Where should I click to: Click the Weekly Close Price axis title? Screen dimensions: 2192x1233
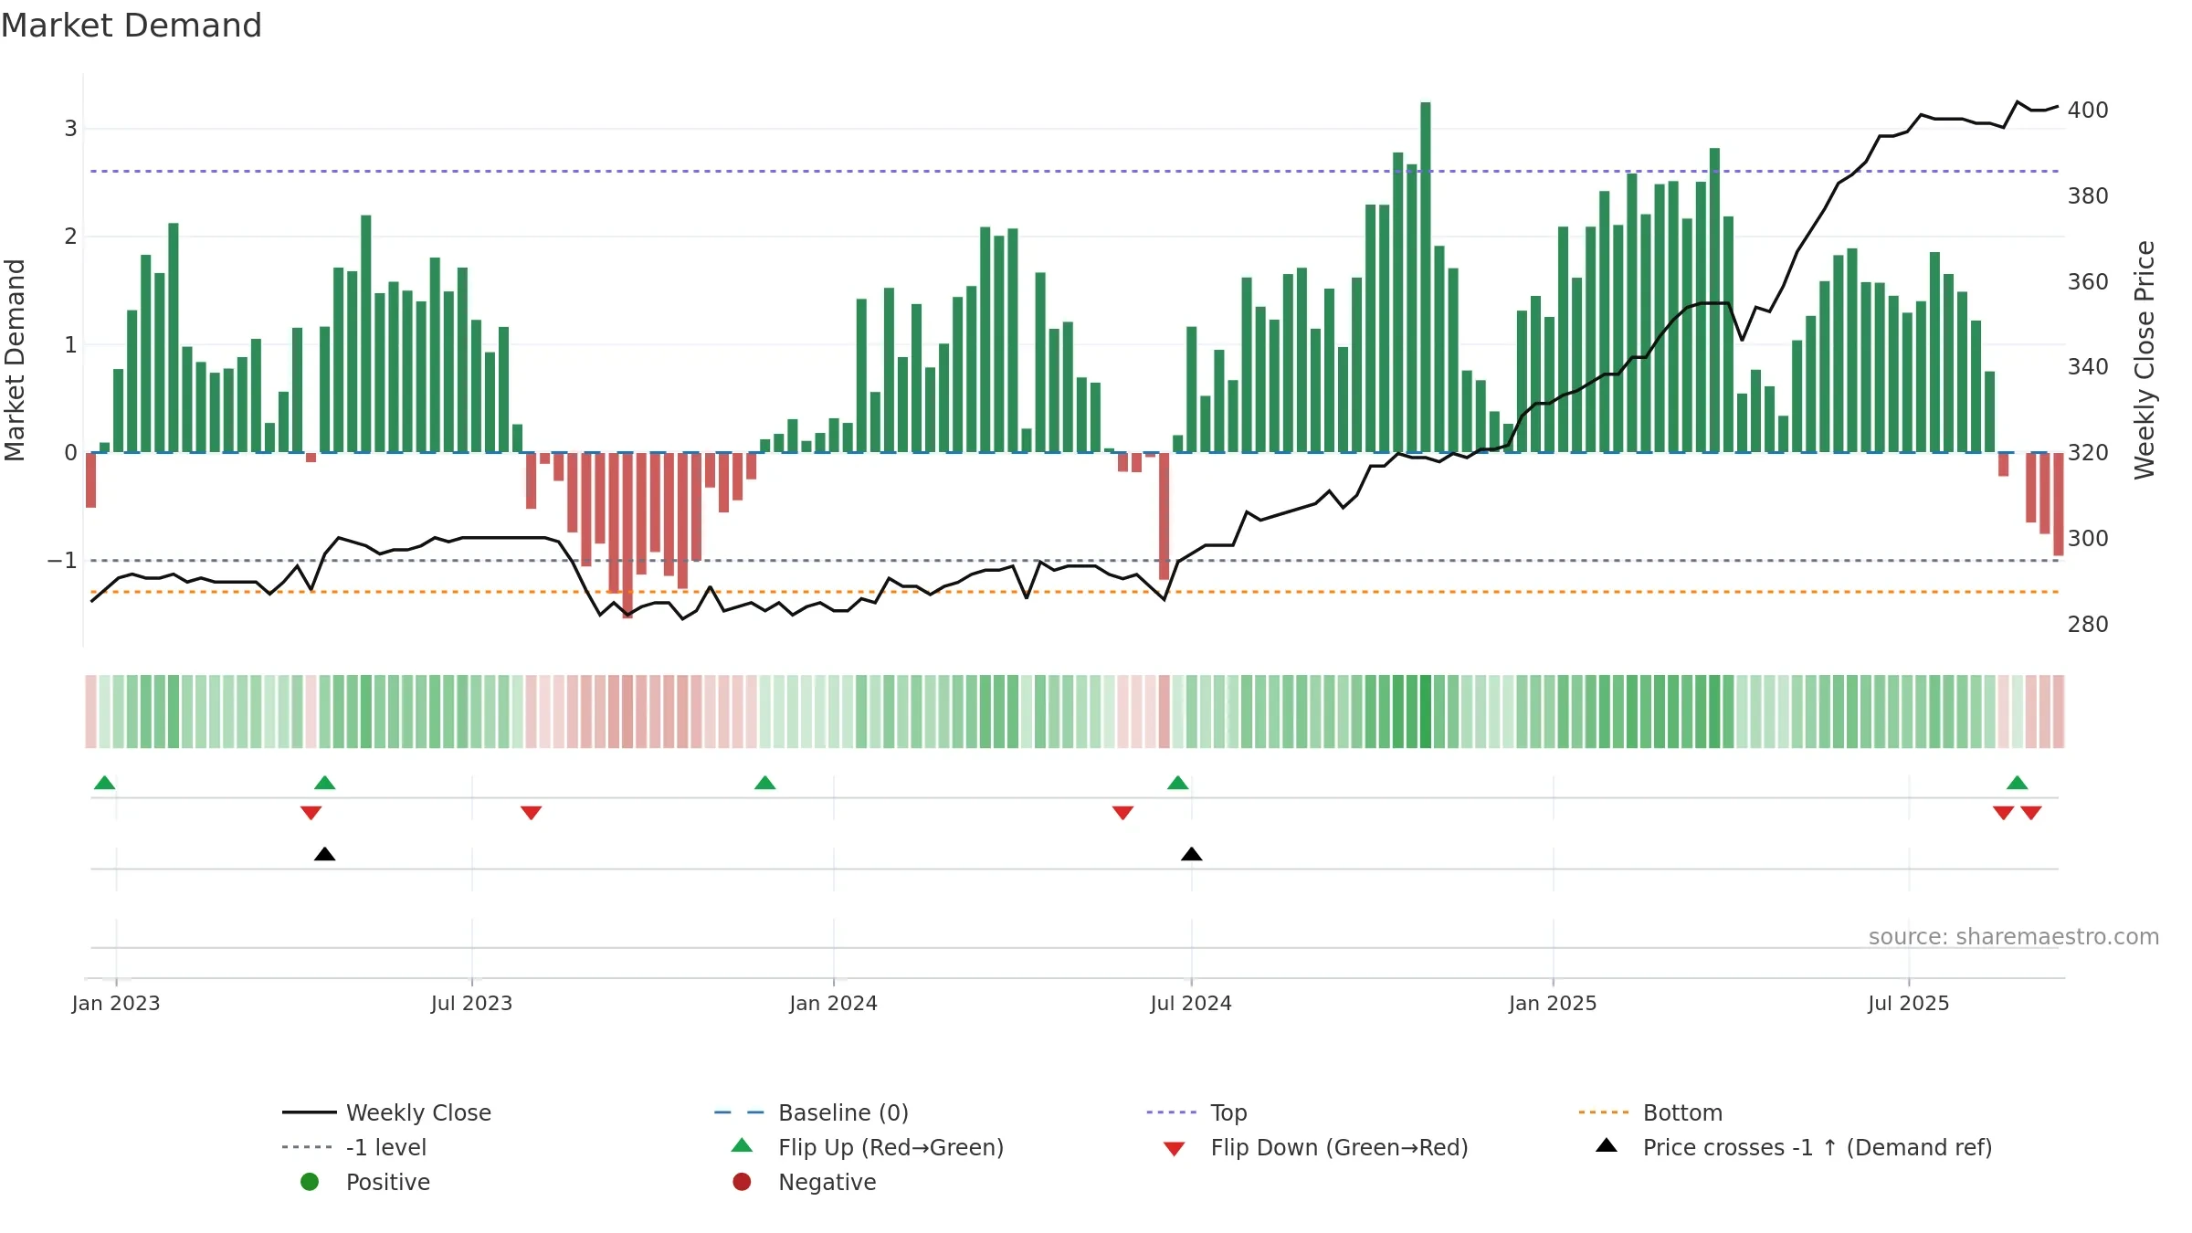[x=2145, y=360]
